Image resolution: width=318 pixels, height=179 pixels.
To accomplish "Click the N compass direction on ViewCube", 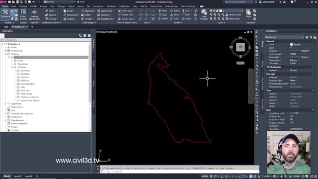I will [240, 38].
